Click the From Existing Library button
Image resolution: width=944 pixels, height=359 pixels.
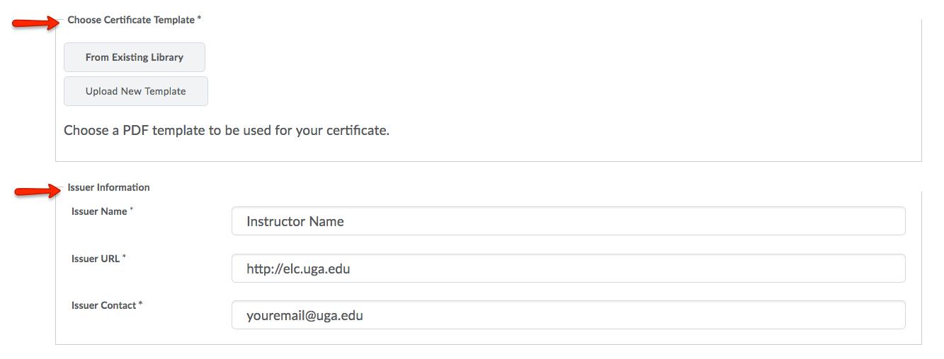tap(135, 57)
